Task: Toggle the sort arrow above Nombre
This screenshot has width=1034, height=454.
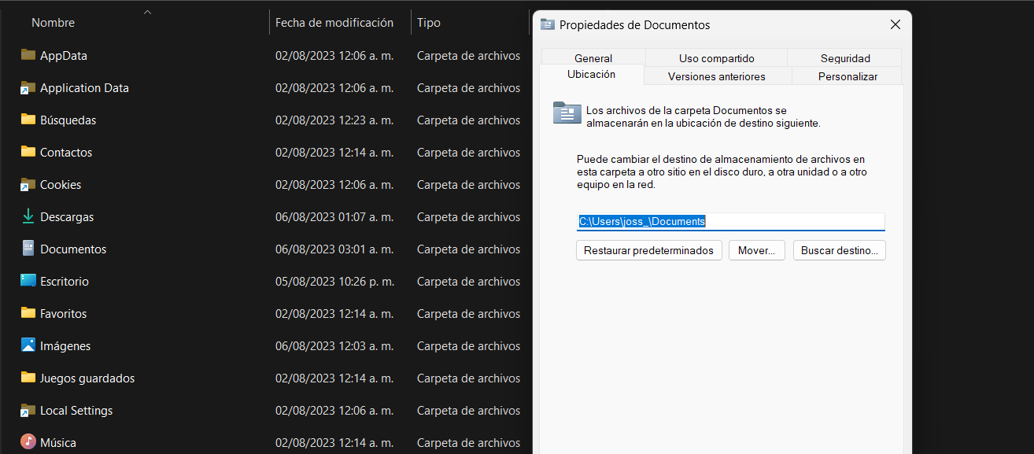Action: click(147, 13)
